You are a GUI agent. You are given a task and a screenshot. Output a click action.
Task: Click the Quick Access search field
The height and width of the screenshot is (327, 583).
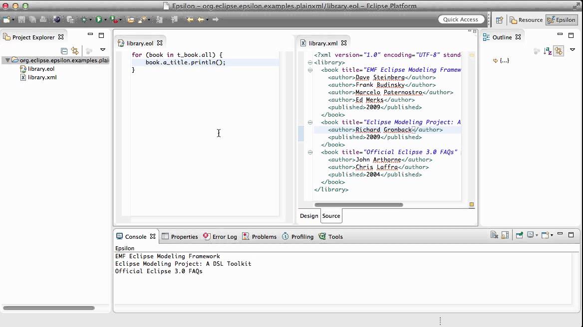461,19
